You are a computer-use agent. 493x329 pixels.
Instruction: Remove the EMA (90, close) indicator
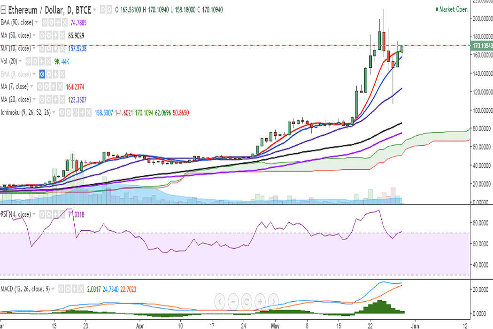[64, 23]
